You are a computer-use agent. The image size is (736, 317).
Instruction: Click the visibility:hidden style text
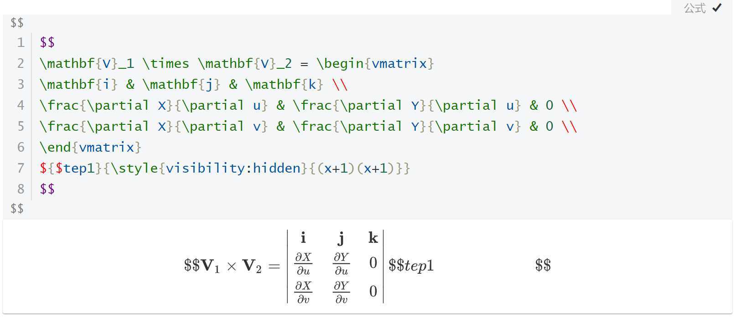pos(233,168)
